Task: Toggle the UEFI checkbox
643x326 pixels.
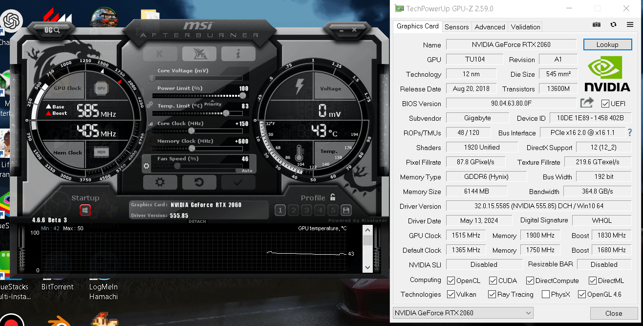Action: point(605,104)
